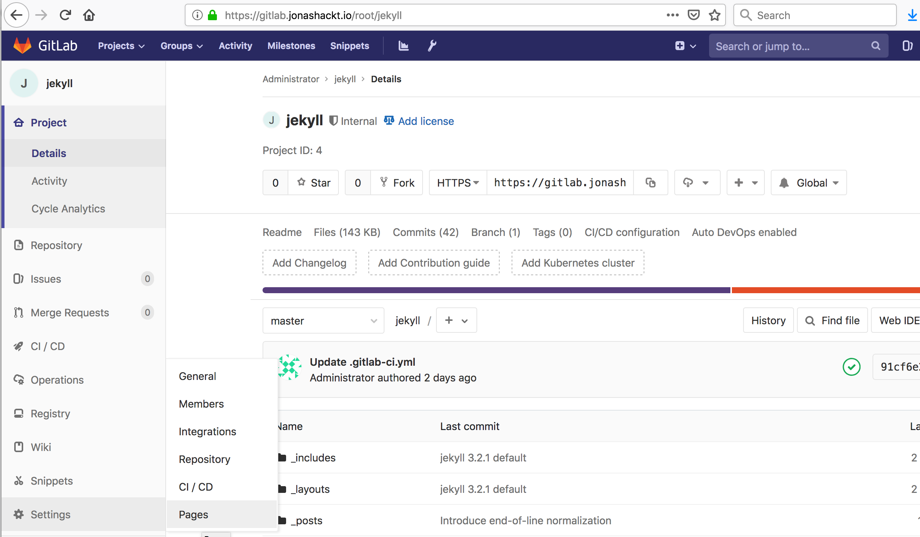Open the instance statistics chart icon
Screen dimensions: 920x537
coord(403,46)
